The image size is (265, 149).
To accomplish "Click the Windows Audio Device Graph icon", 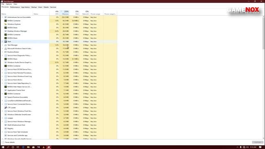I will [x=5, y=62].
